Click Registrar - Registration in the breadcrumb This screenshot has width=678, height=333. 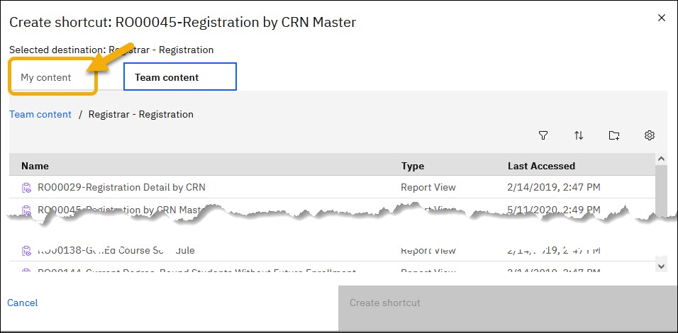141,115
